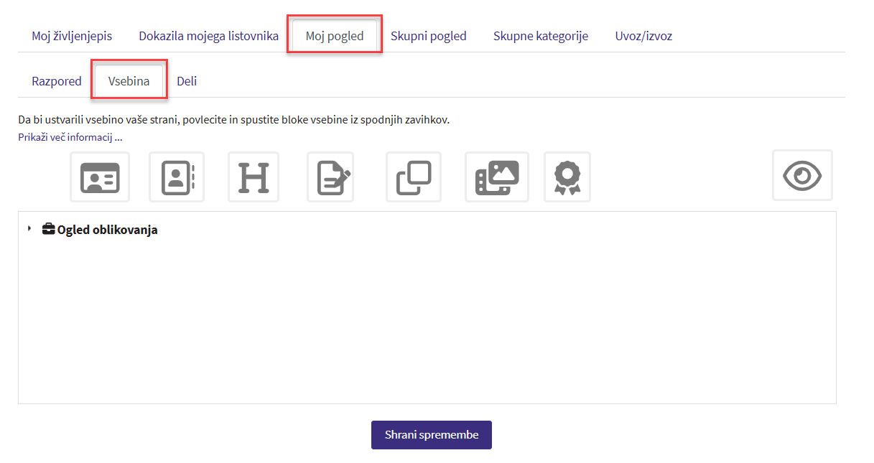This screenshot has width=874, height=463.
Task: Select the headline H block icon
Action: point(254,177)
